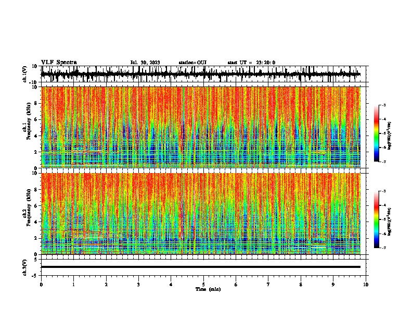
Task: Click time axis tick label "2"
Action: 106,285
